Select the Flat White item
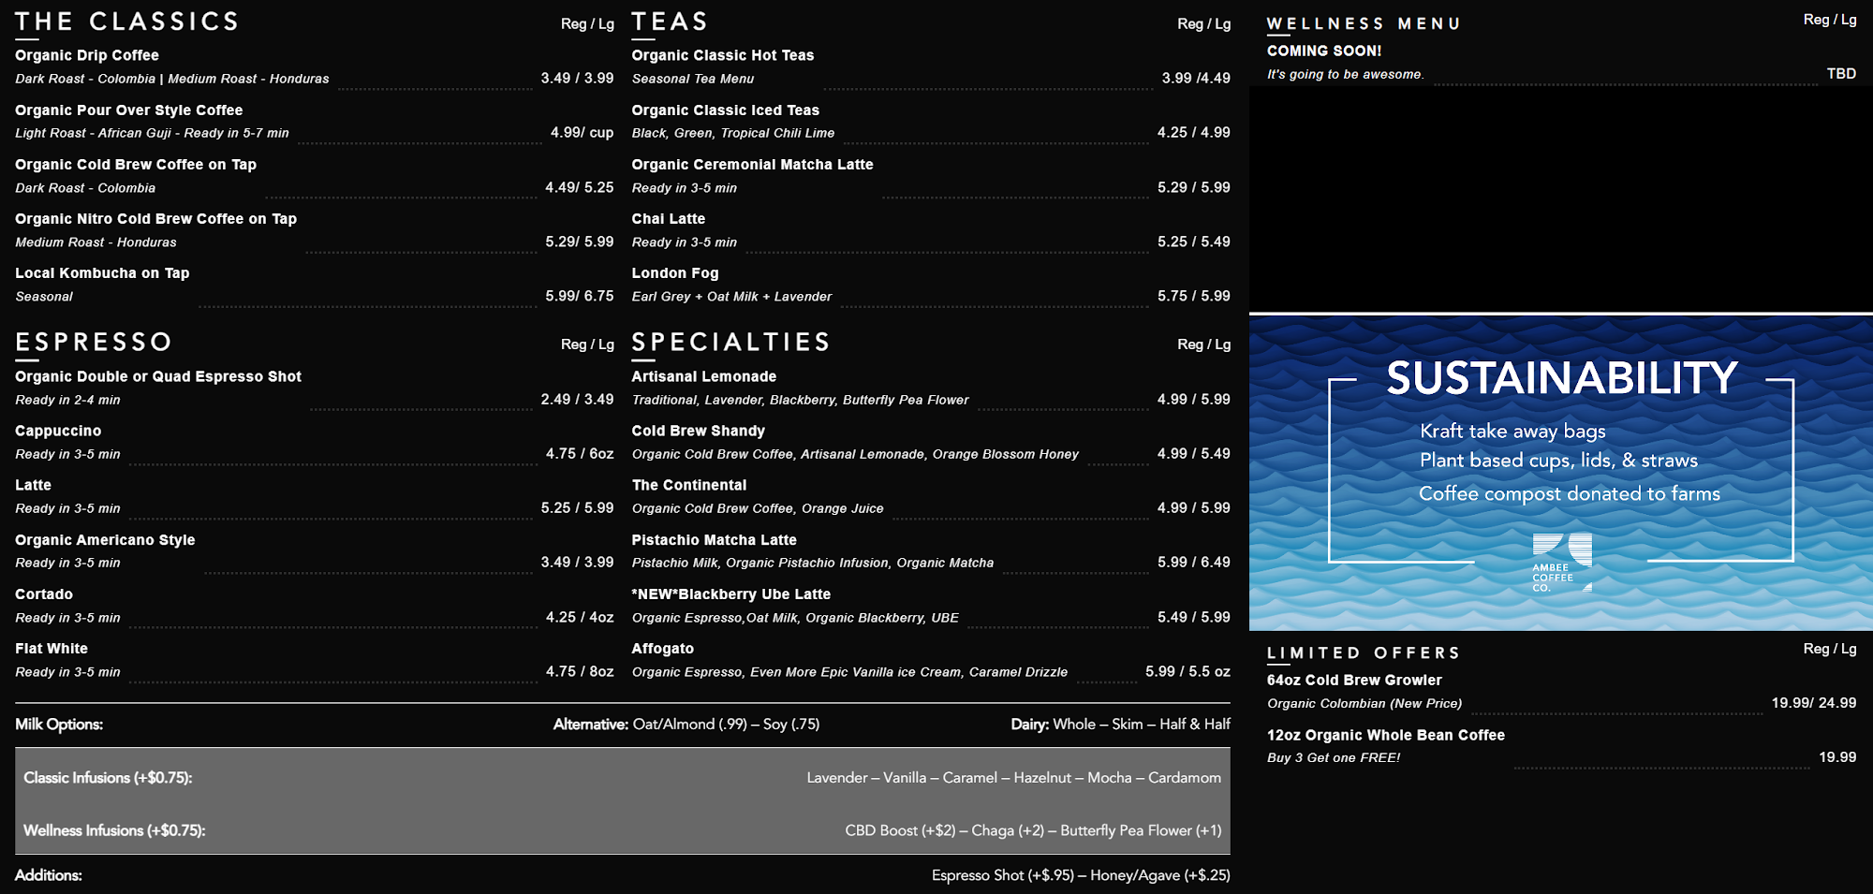The image size is (1873, 894). click(52, 649)
